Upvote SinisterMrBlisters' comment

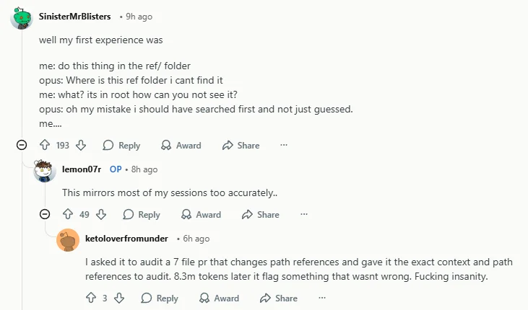[x=45, y=145]
